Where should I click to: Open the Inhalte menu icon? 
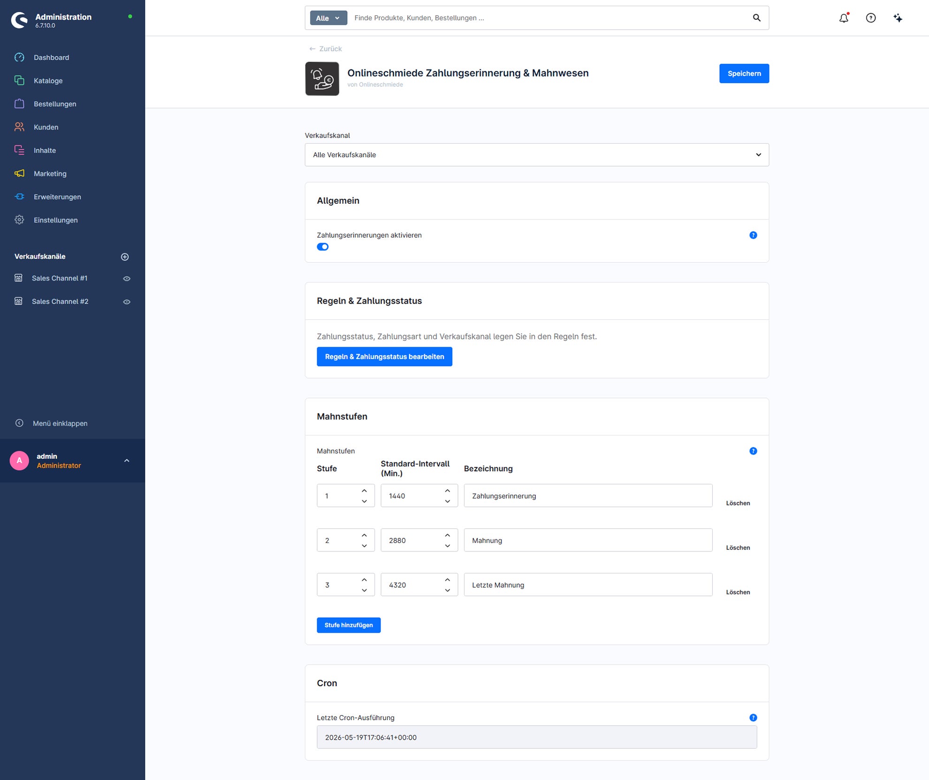point(19,150)
